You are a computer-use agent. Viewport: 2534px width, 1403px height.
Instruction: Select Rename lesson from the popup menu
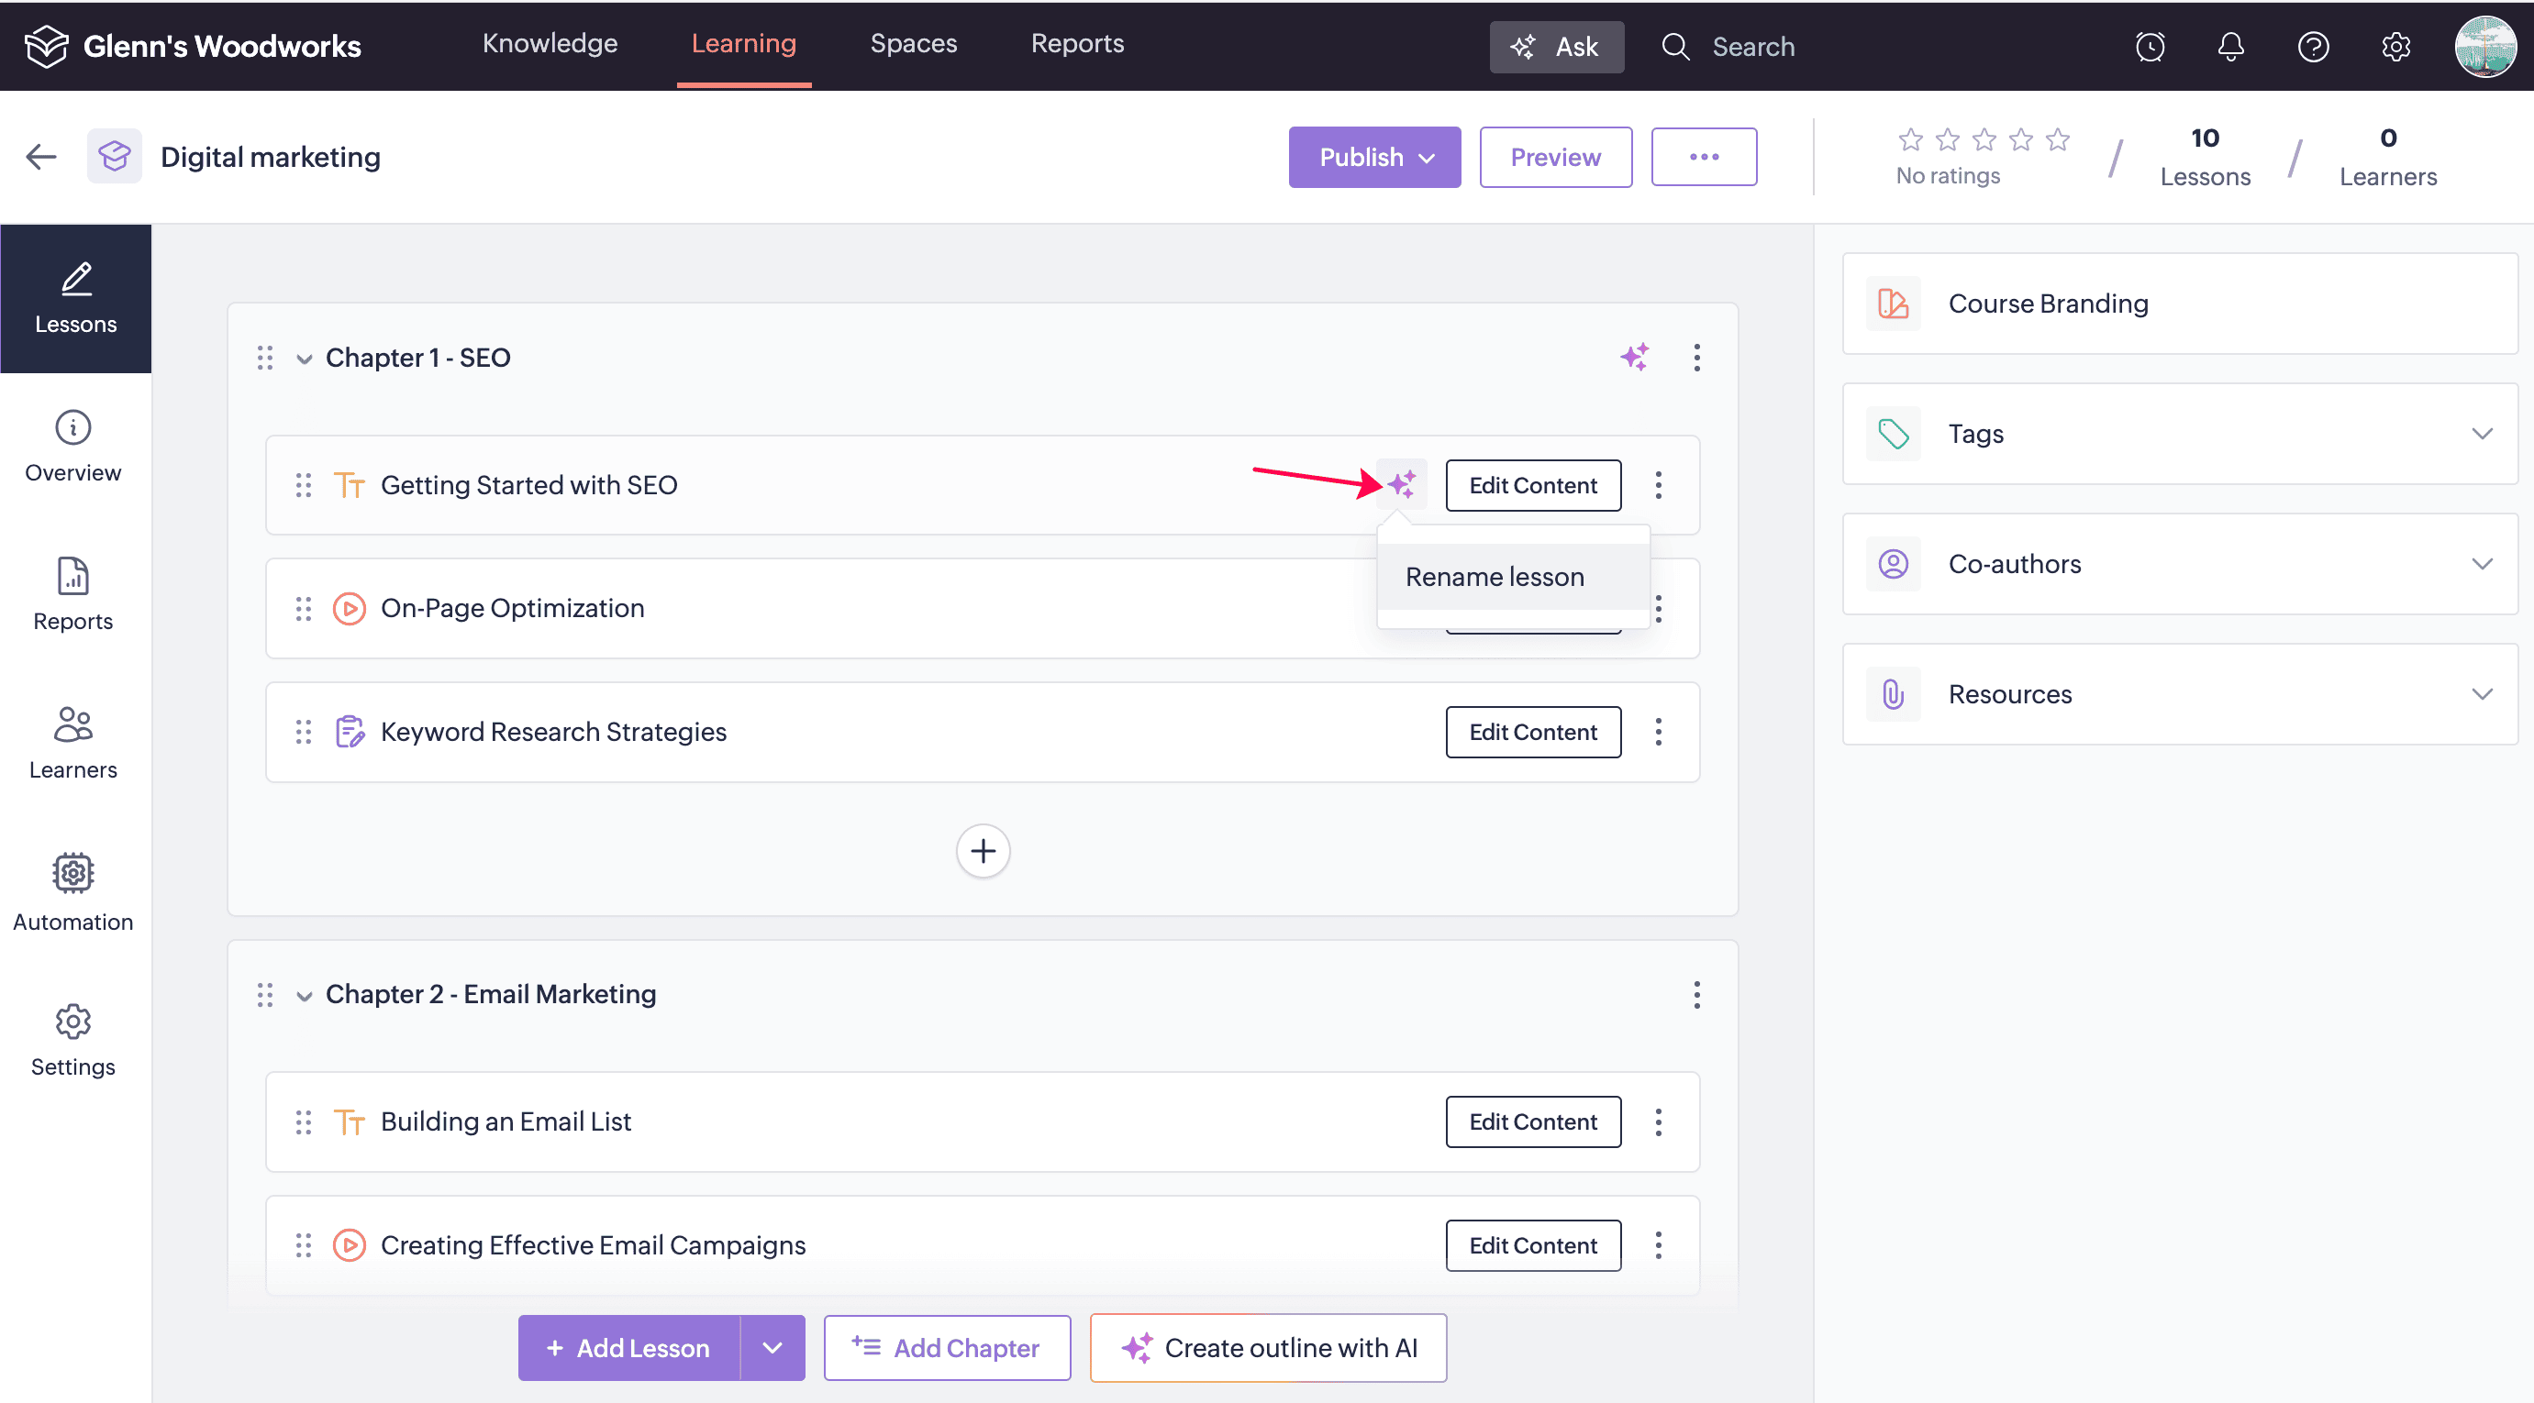[1495, 576]
